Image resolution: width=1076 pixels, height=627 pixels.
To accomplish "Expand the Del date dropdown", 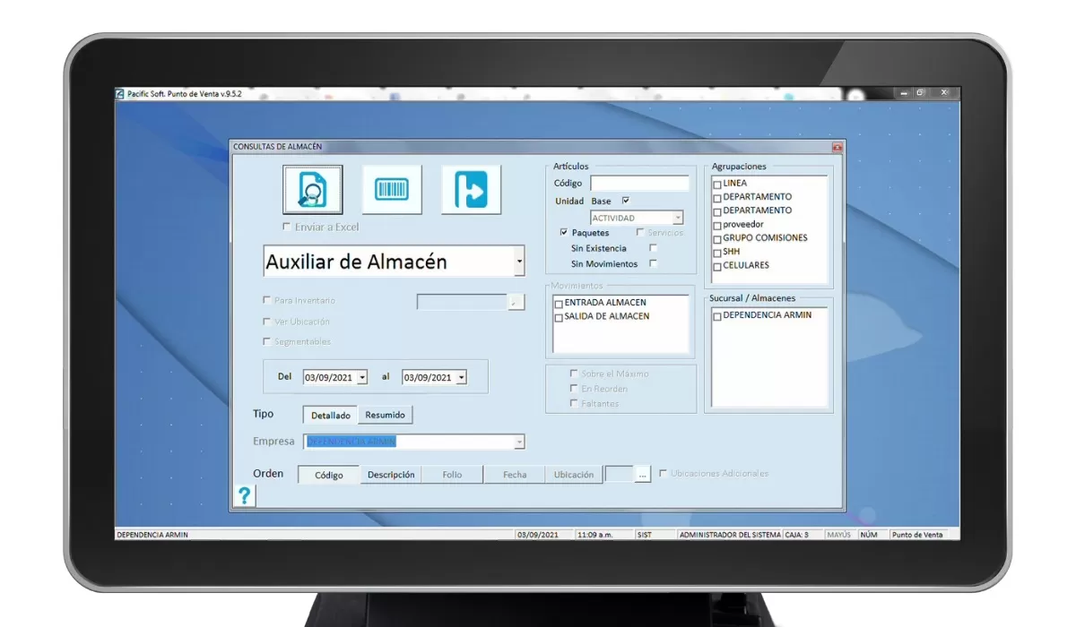I will pyautogui.click(x=361, y=376).
